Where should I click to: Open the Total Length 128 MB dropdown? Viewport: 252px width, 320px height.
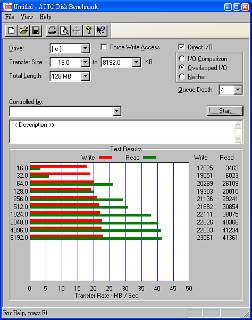coord(85,76)
